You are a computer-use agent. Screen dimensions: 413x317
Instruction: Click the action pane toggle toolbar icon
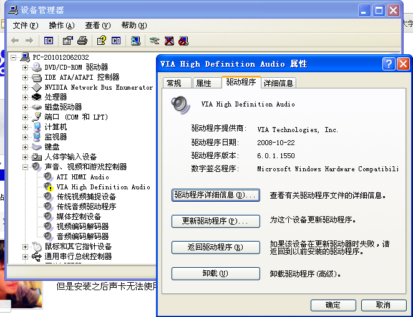[116, 40]
